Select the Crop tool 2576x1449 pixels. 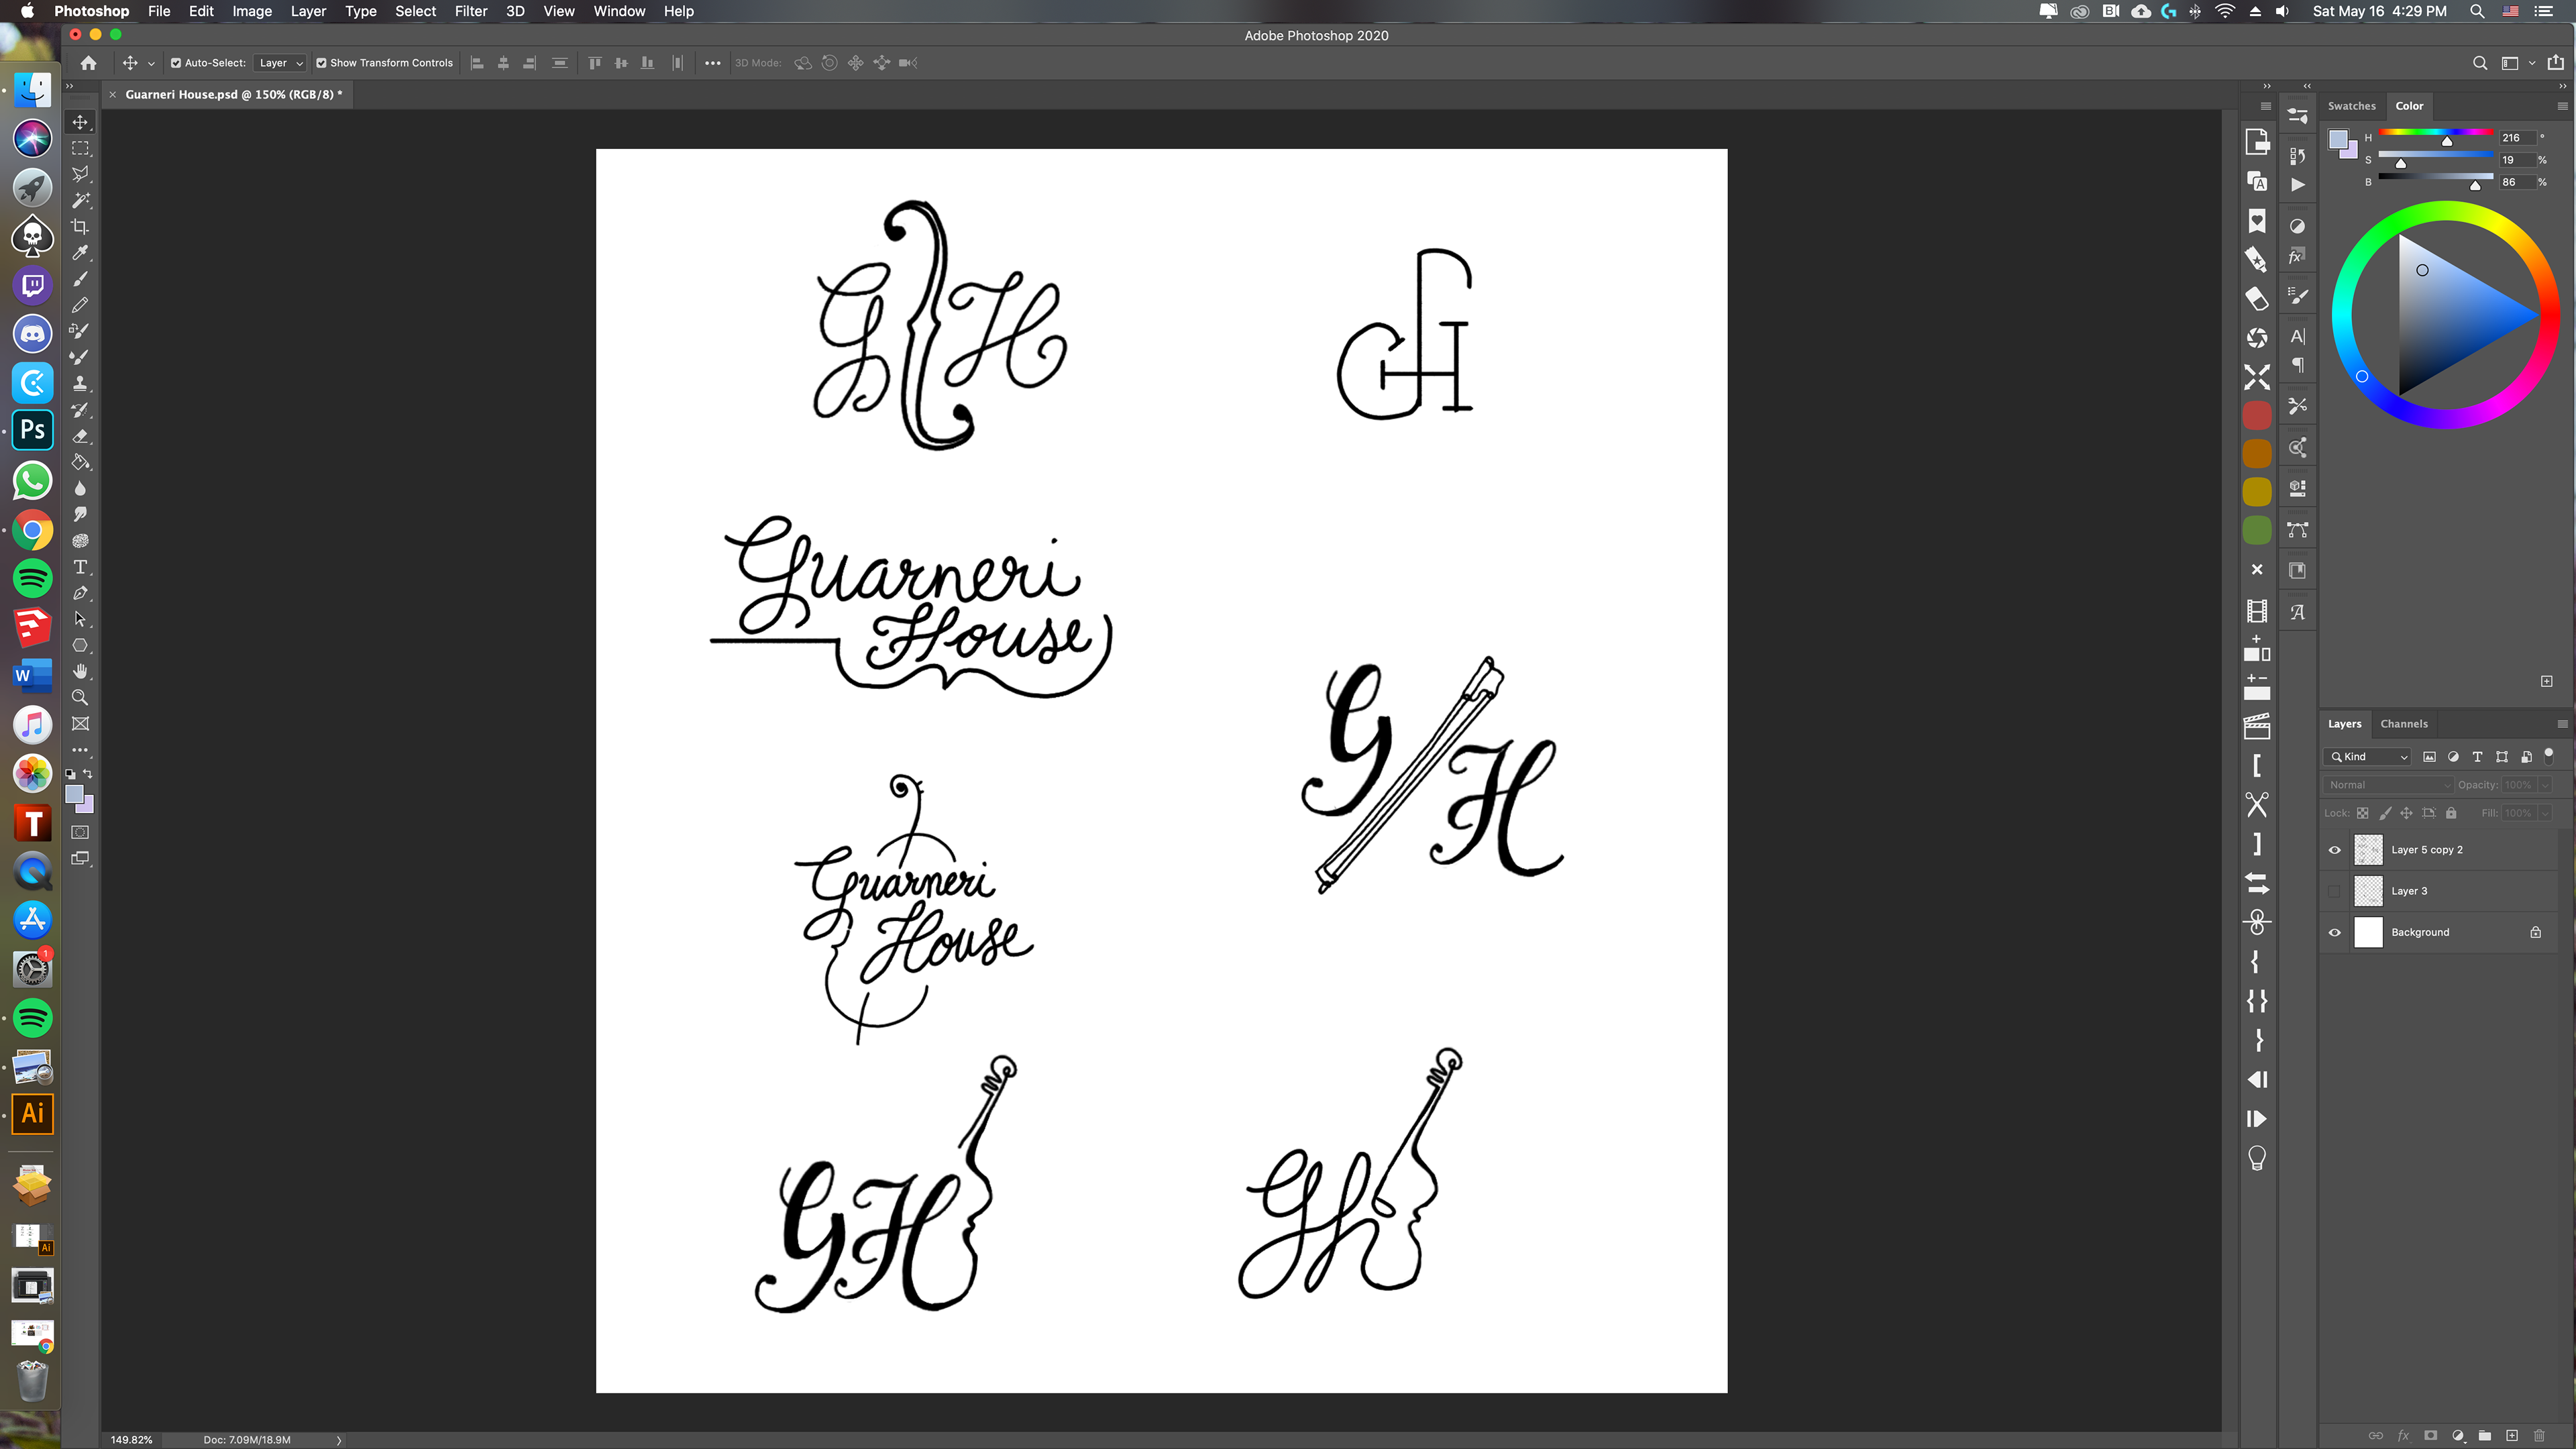point(80,227)
